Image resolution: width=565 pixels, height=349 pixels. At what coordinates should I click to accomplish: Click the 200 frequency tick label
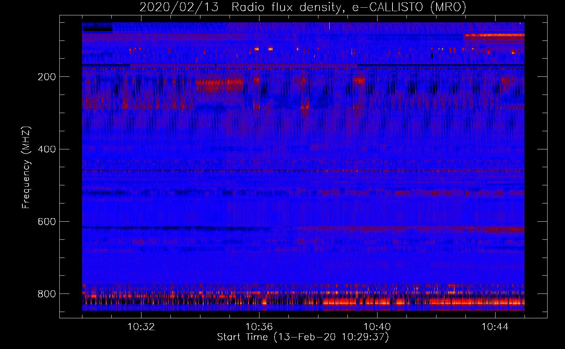[x=46, y=77]
